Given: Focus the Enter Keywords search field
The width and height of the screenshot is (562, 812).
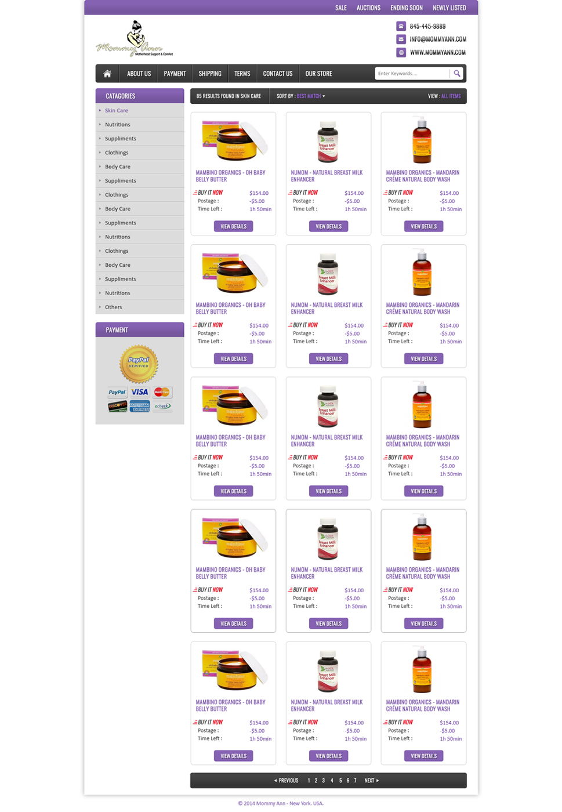Looking at the screenshot, I should (412, 74).
